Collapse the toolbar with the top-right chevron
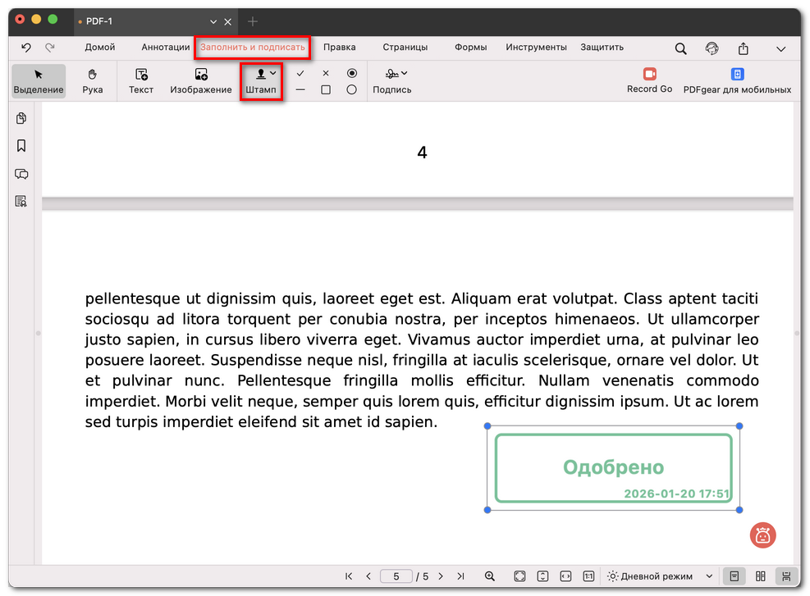The height and width of the screenshot is (596, 810). 781,48
